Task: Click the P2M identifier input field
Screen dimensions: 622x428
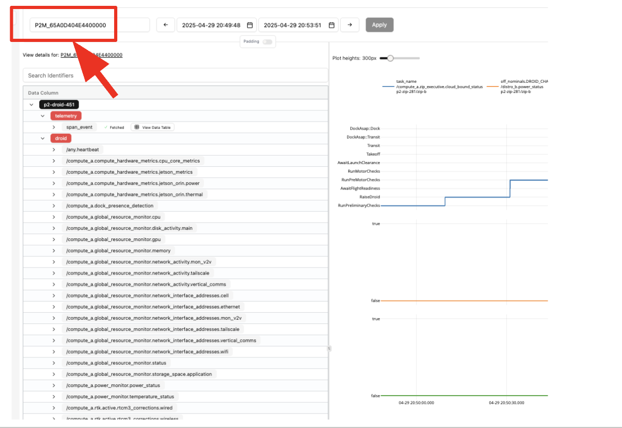Action: click(90, 25)
